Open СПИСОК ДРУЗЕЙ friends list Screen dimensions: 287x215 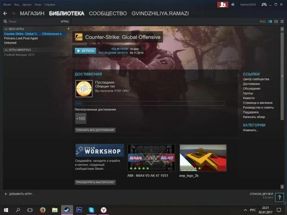click(x=262, y=194)
